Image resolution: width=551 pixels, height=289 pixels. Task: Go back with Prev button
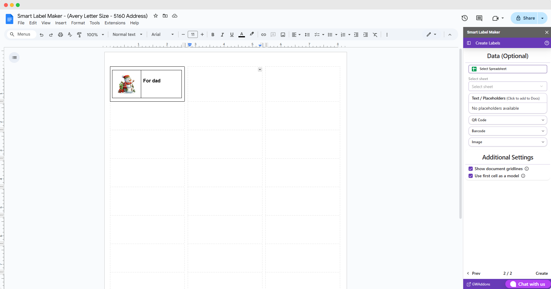pyautogui.click(x=474, y=273)
